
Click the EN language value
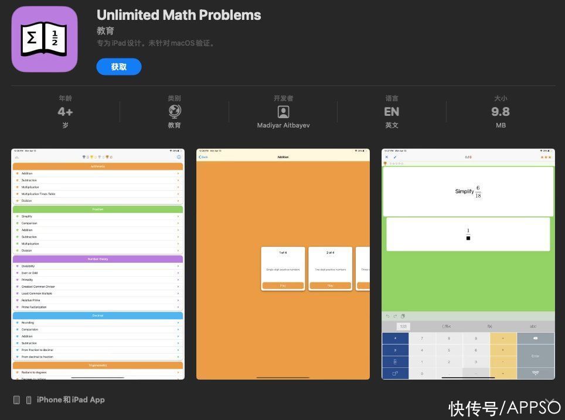(x=392, y=112)
